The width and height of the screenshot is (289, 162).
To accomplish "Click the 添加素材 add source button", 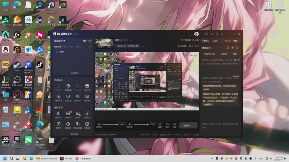I will (73, 73).
